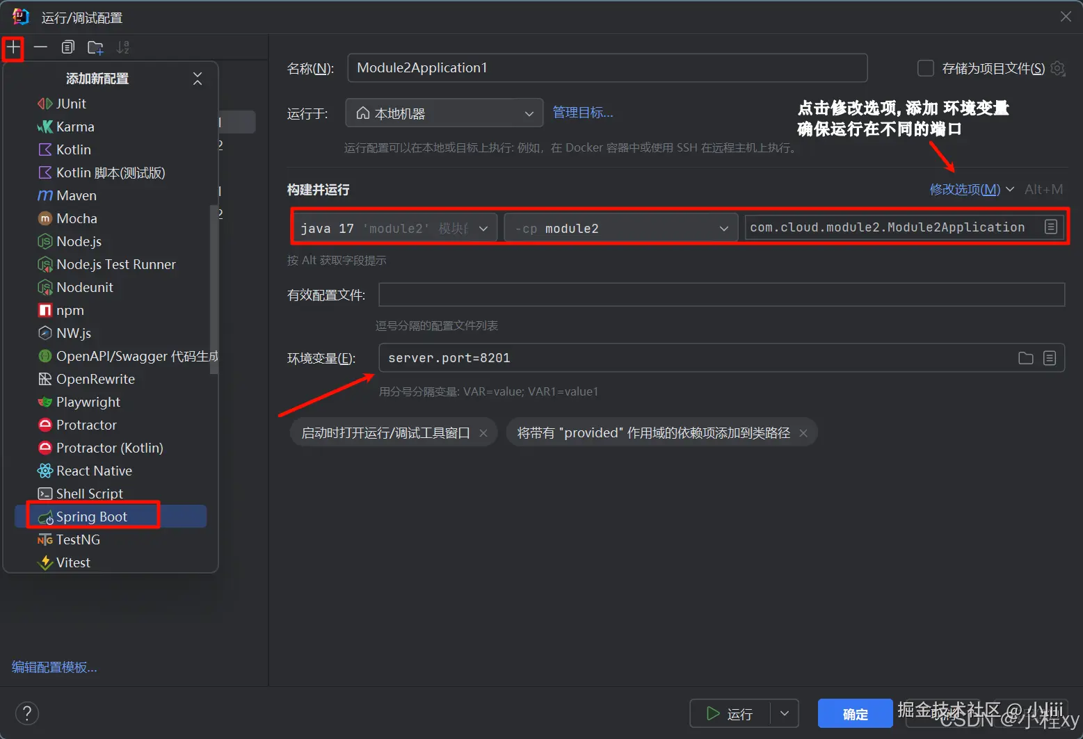Open help via the question mark icon
The image size is (1083, 739).
[27, 713]
